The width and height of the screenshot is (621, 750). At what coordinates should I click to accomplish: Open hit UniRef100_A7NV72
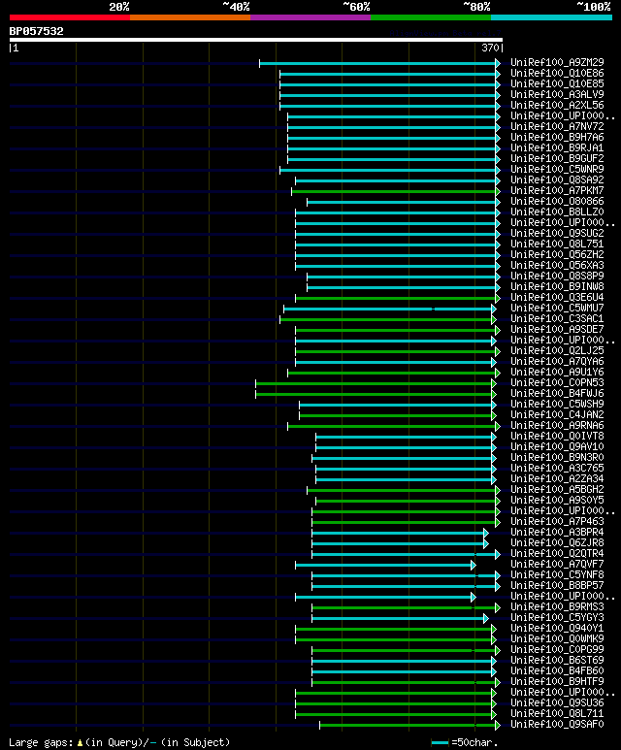pyautogui.click(x=557, y=127)
